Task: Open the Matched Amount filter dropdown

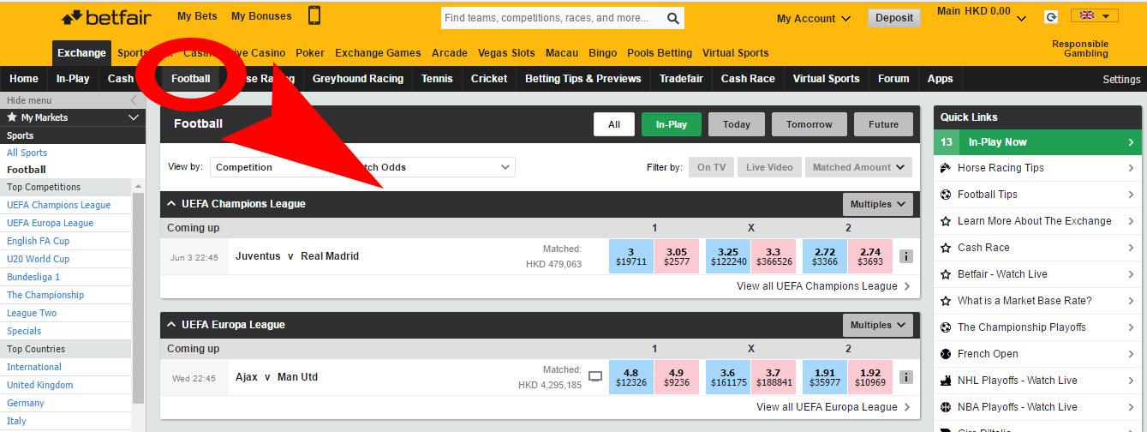Action: (858, 167)
